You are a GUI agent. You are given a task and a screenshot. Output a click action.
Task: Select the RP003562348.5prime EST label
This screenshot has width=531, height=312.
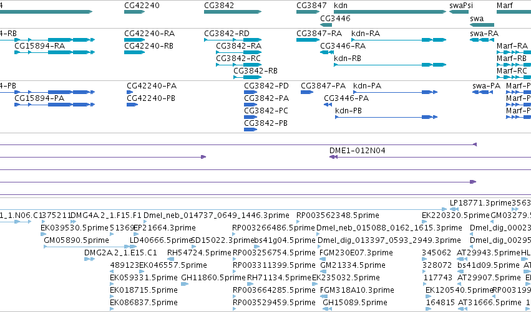click(x=338, y=215)
